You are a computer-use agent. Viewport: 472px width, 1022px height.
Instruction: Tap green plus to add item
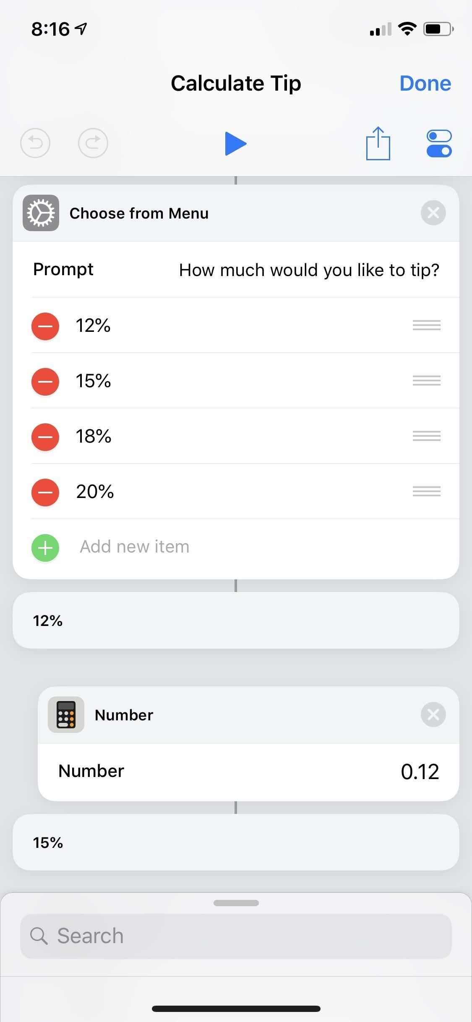(45, 547)
